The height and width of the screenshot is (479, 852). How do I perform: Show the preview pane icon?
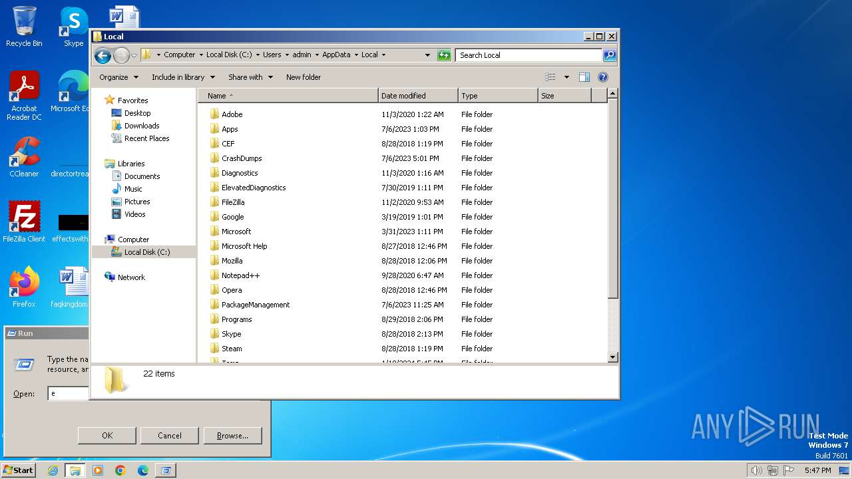(x=584, y=77)
